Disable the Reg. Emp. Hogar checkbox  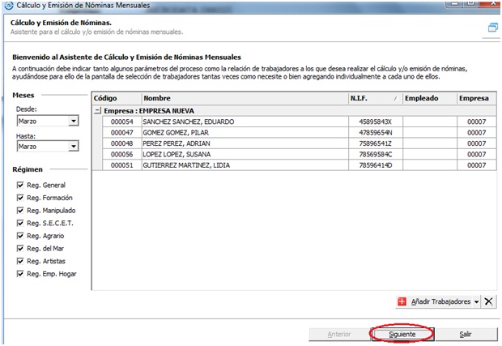pos(20,274)
